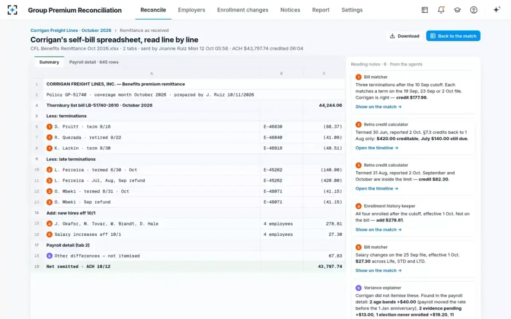Image resolution: width=511 pixels, height=319 pixels.
Task: Select the Summary sheet tab
Action: (x=49, y=62)
